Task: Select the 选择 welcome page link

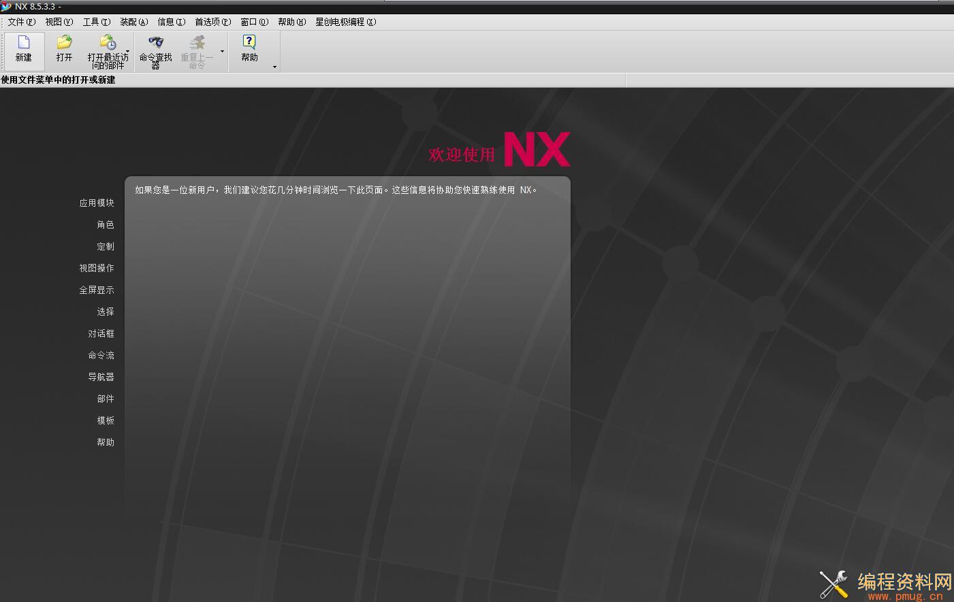Action: pos(106,312)
